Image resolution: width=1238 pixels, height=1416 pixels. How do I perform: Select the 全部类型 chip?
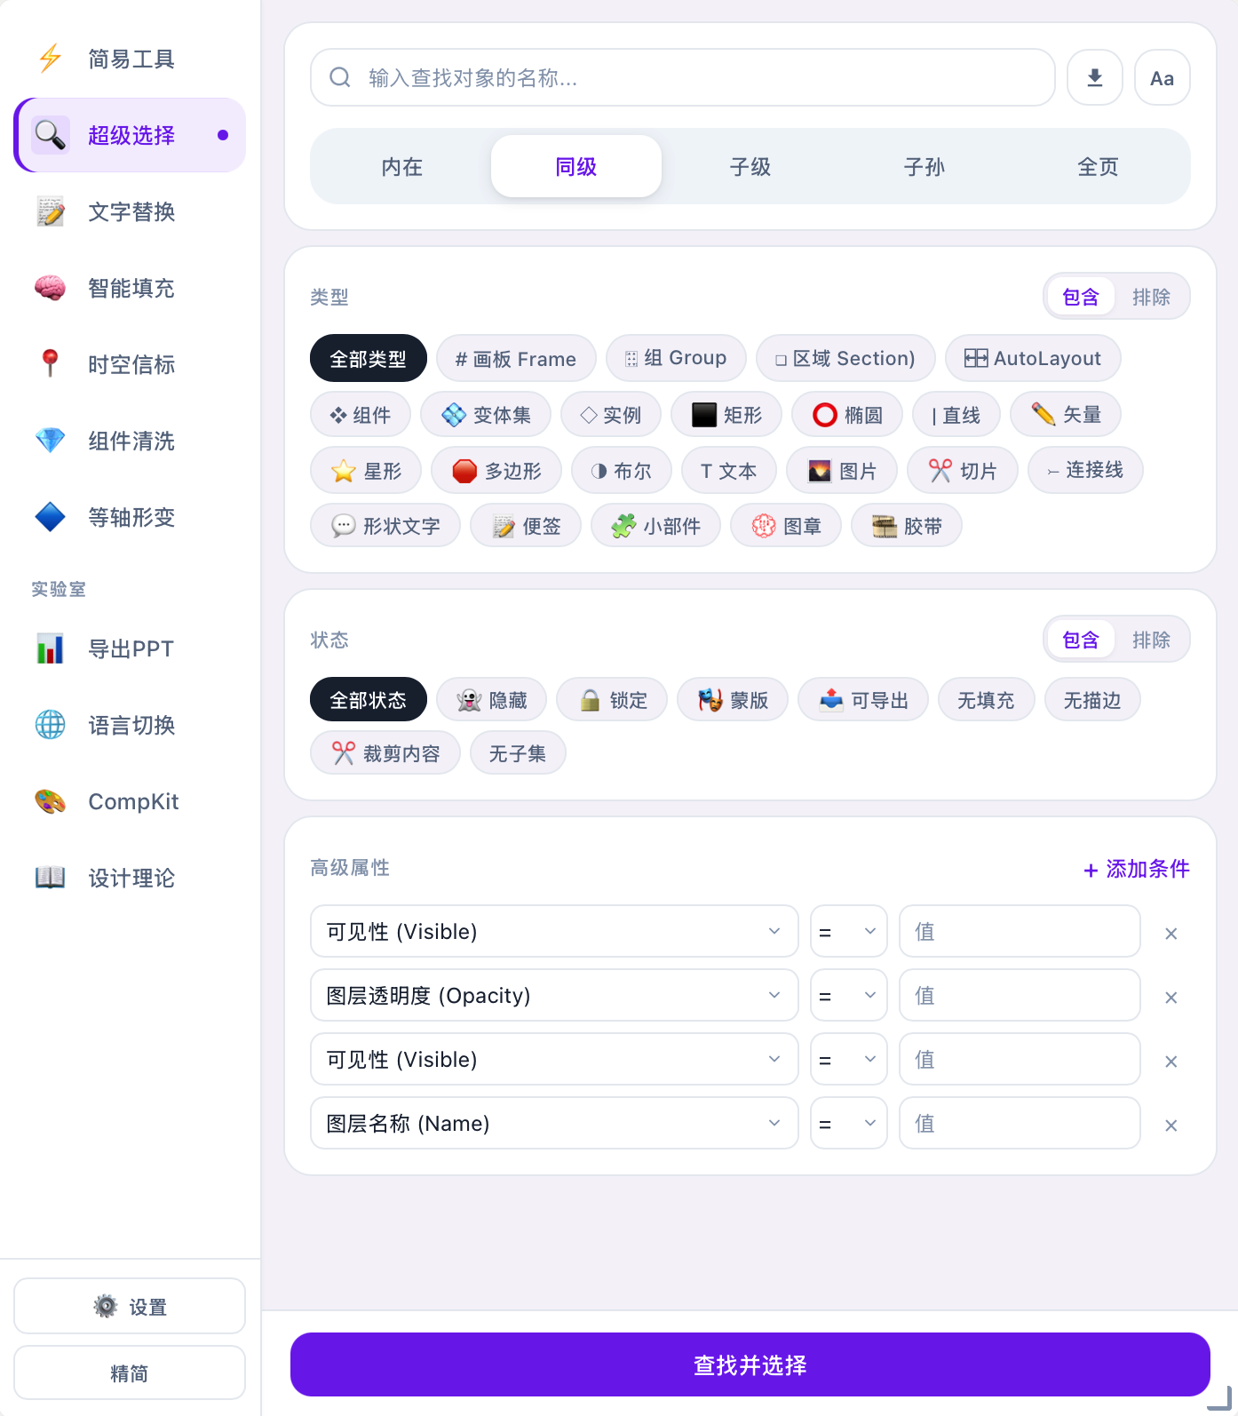coord(369,358)
